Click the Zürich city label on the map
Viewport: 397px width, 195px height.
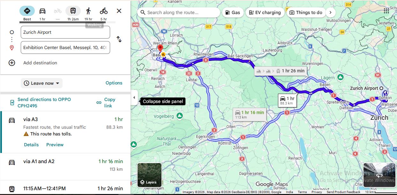(379, 118)
